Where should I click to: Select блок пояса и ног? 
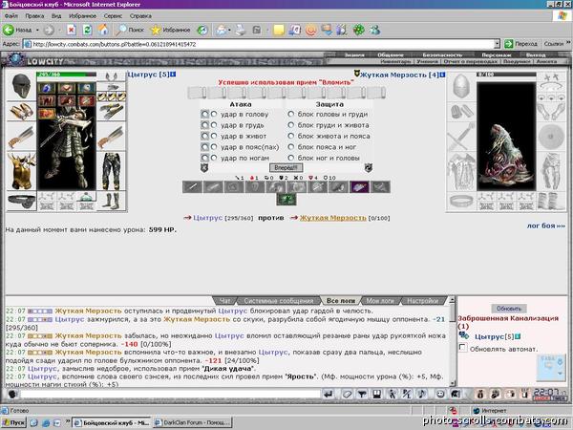[x=291, y=147]
